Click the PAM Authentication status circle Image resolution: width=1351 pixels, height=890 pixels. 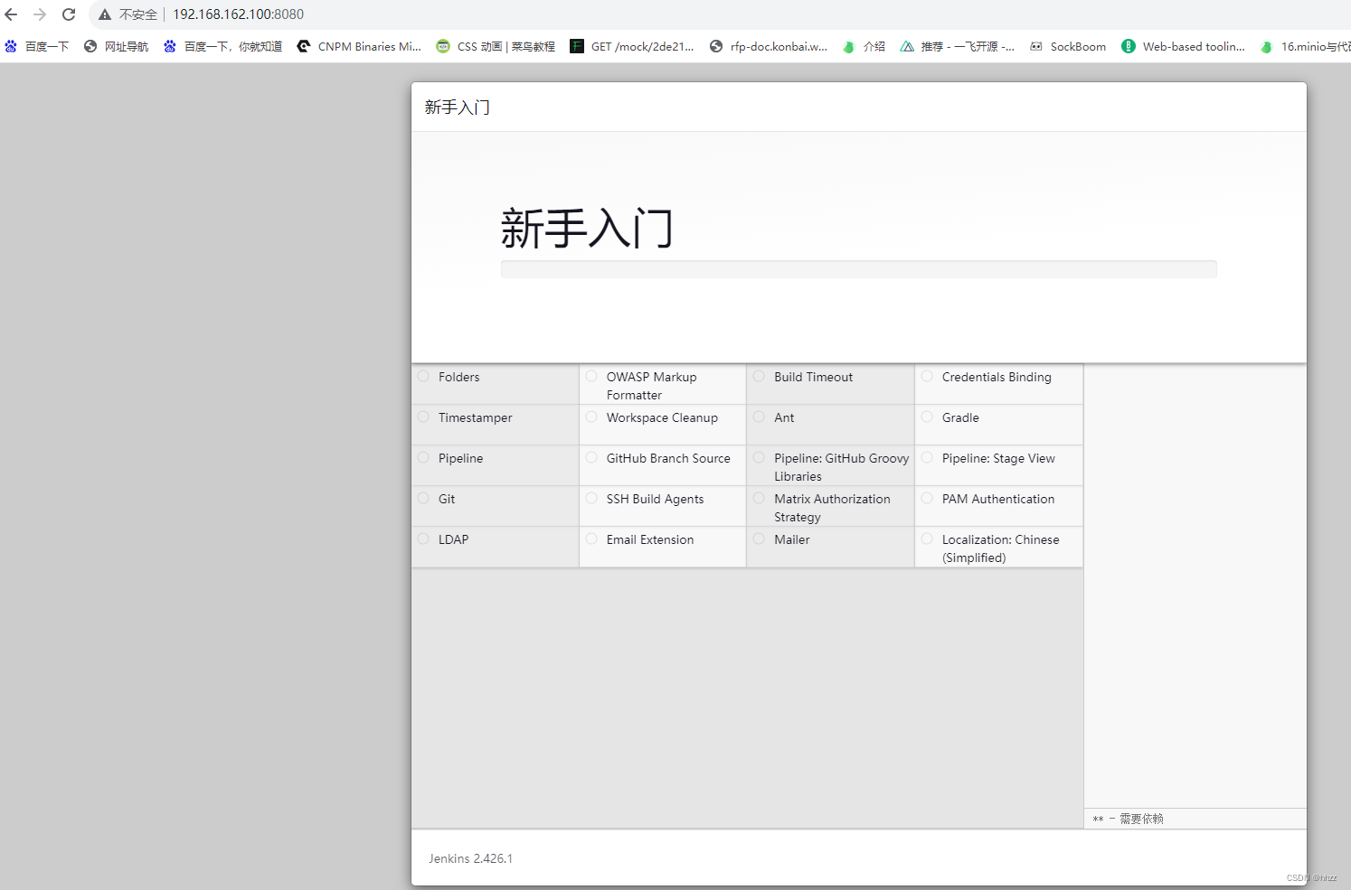coord(927,498)
